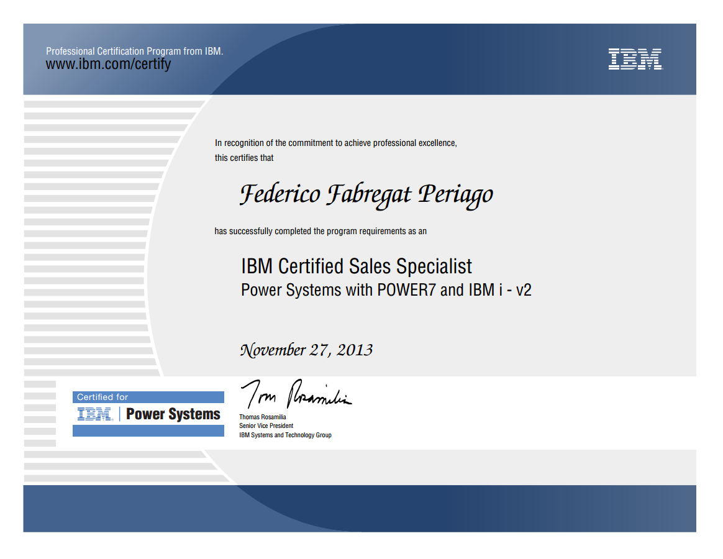Select the date November 27, 2013
Screen dimensions: 723x559
[306, 350]
